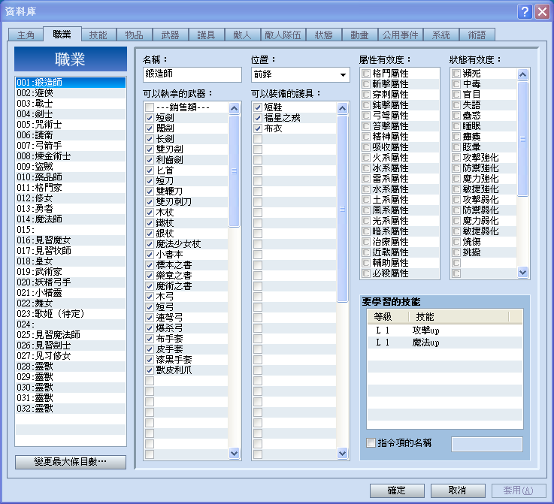Image resolution: width=554 pixels, height=504 pixels.
Task: Click the 技能 column header in learn list
Action: pos(459,316)
